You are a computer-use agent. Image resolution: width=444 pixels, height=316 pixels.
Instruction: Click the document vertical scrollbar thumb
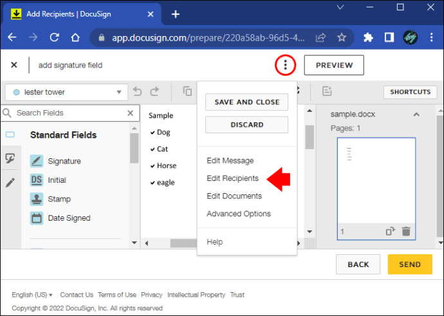pyautogui.click(x=310, y=137)
